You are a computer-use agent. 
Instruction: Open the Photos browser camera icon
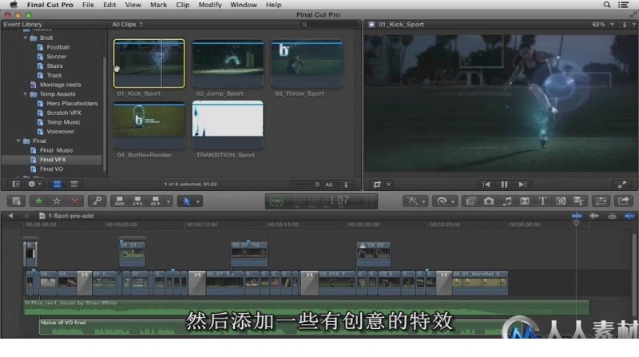pos(489,201)
